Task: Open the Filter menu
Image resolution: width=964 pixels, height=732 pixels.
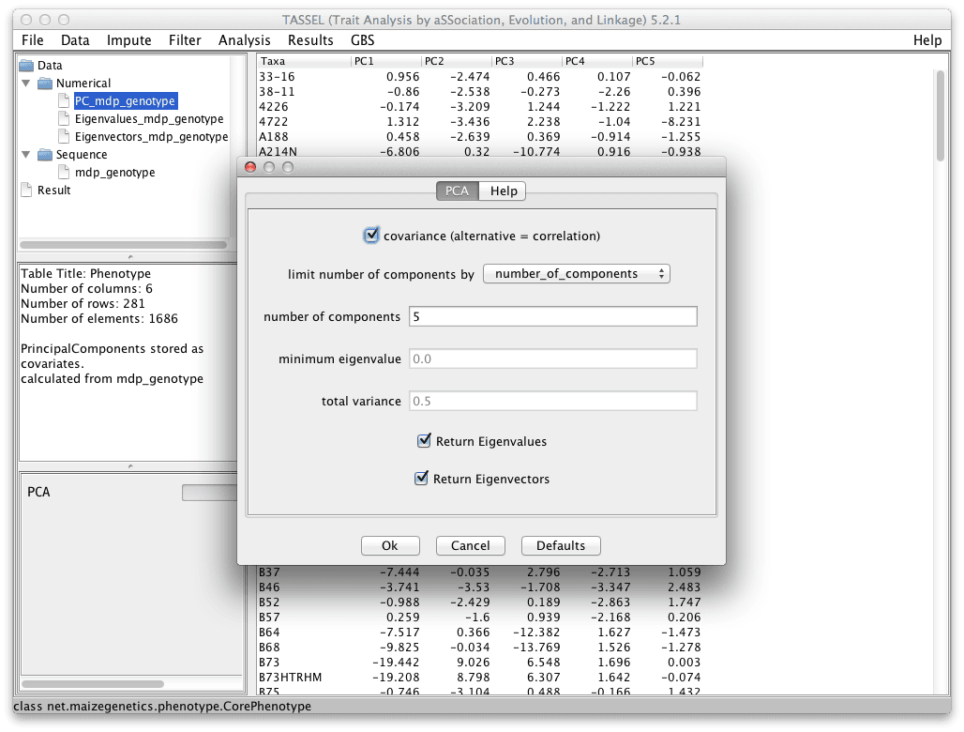Action: [x=185, y=40]
